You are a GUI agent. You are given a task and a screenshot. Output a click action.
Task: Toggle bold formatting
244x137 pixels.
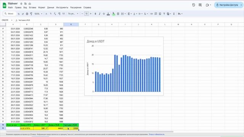pyautogui.click(x=95, y=14)
